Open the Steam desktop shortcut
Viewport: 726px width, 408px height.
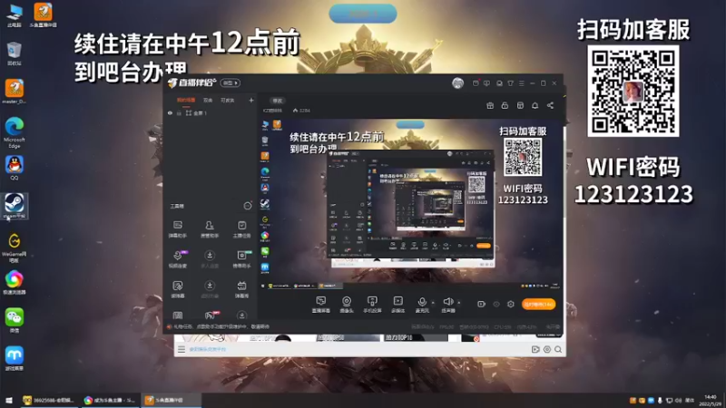click(x=15, y=206)
